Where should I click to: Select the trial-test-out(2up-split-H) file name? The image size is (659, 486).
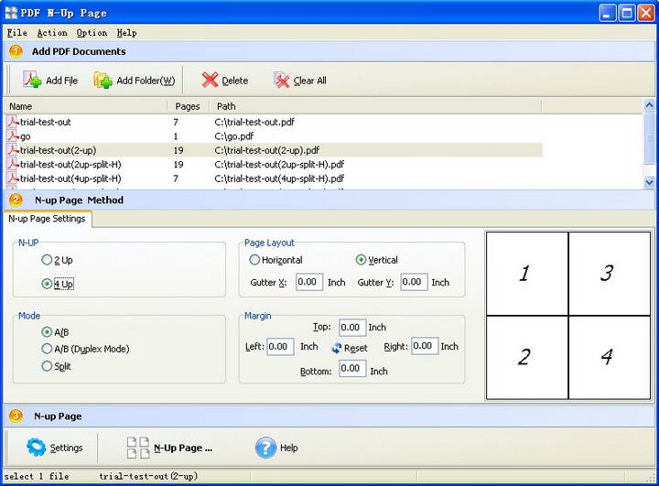(70, 165)
